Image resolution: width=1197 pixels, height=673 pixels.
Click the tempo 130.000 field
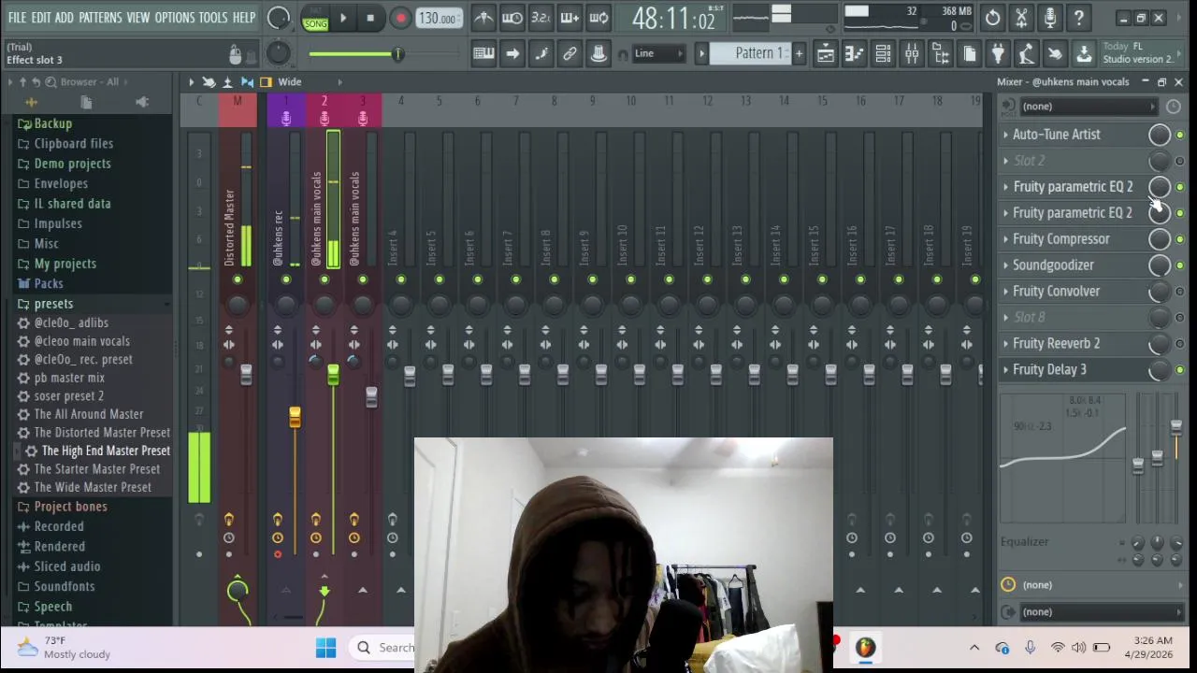click(438, 19)
